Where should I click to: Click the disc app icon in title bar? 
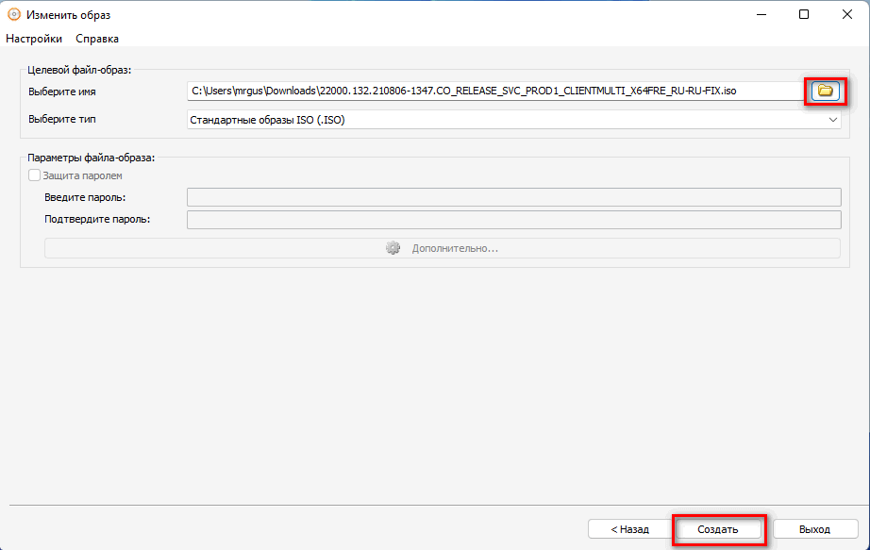tap(14, 14)
